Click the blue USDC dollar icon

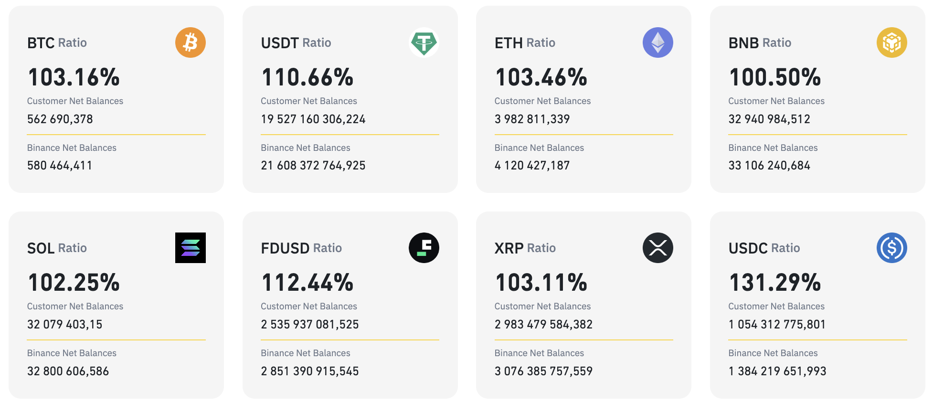click(x=891, y=248)
